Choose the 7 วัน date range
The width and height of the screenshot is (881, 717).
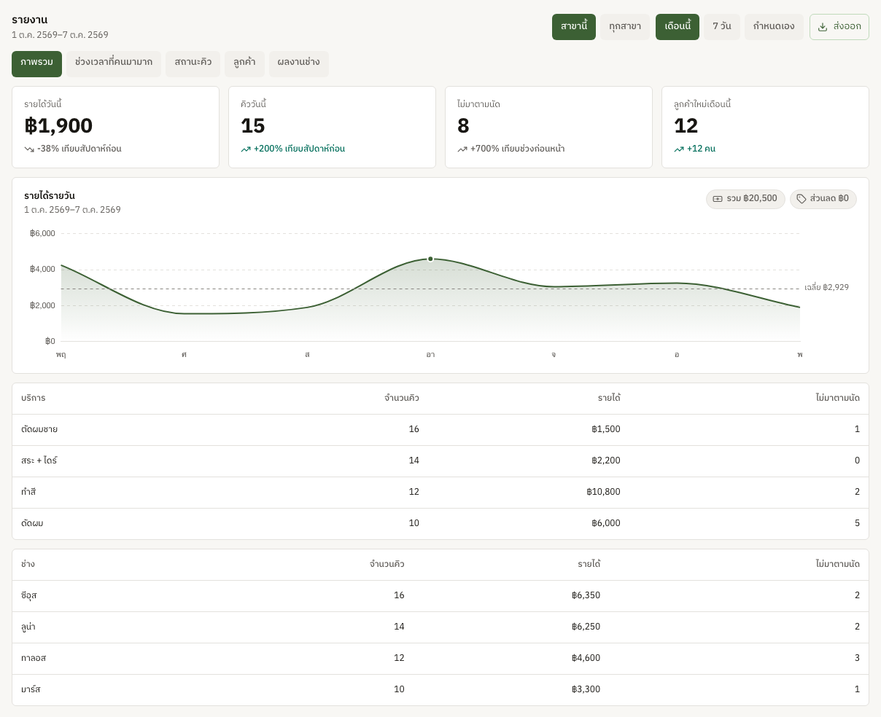(722, 27)
